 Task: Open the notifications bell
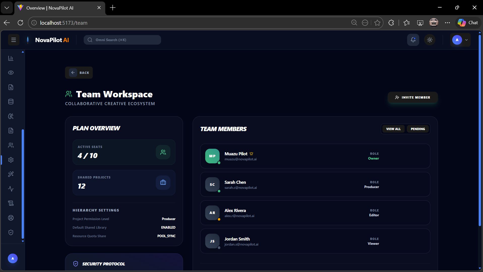pyautogui.click(x=413, y=40)
